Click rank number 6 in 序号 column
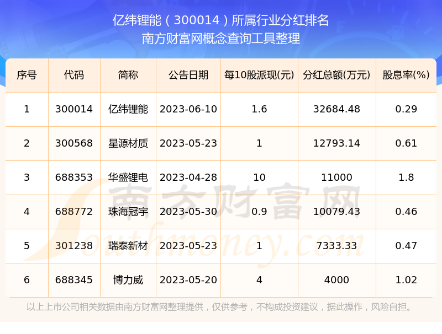442x334 pixels. coord(27,280)
